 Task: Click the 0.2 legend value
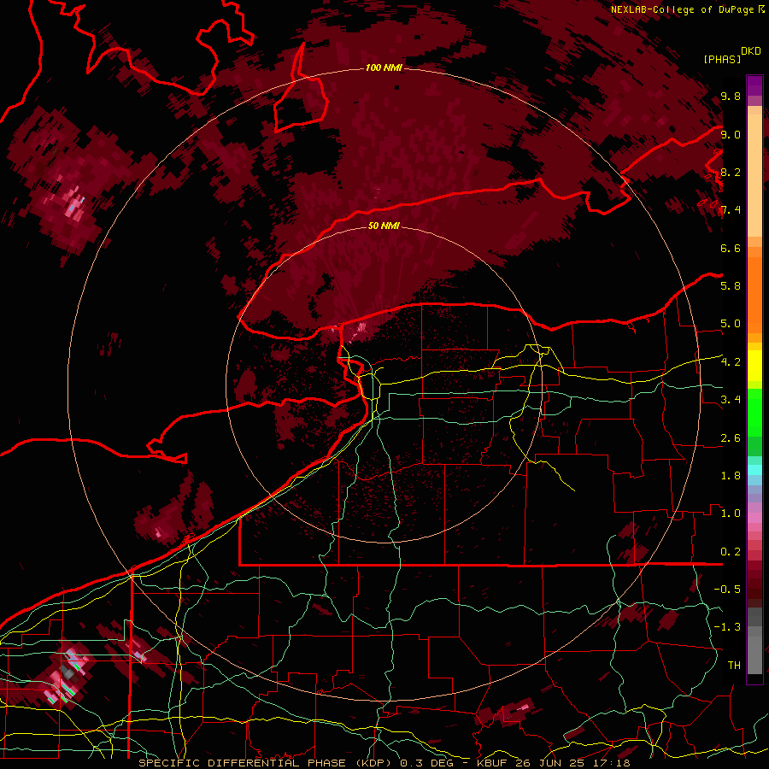click(731, 552)
